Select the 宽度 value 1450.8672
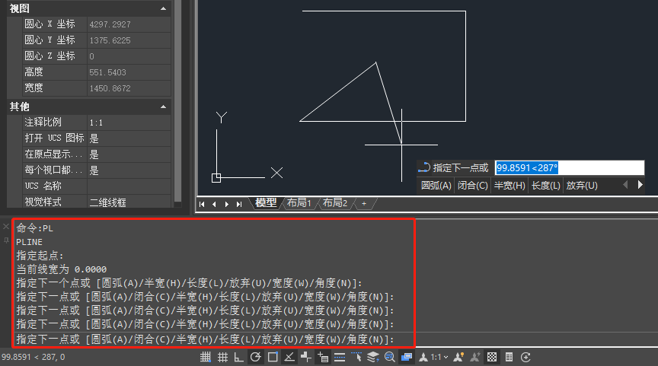Image resolution: width=658 pixels, height=366 pixels. [129, 88]
